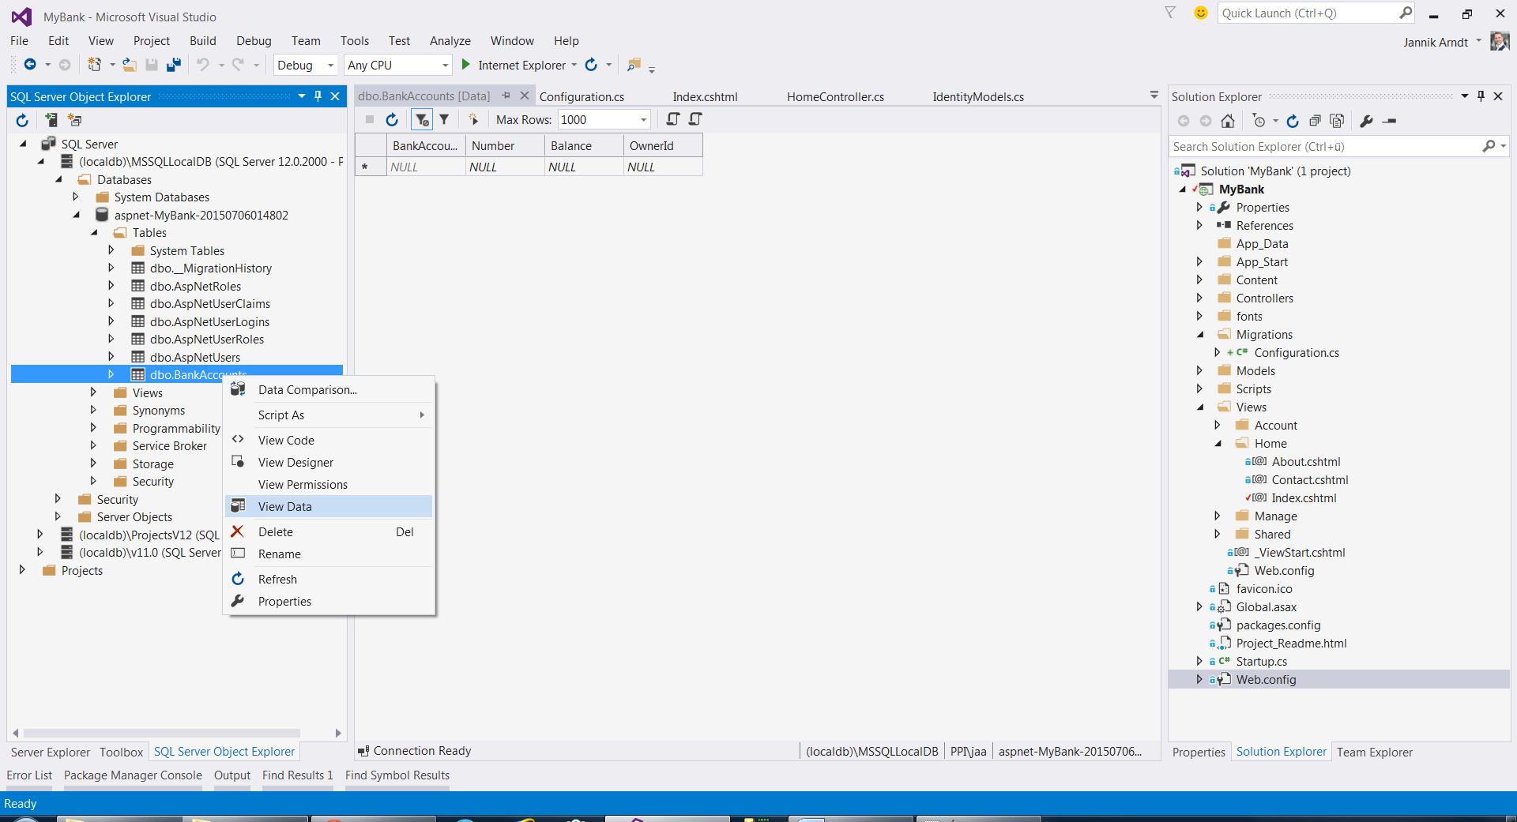
Task: Choose Data Comparison from context menu
Action: tap(329, 389)
